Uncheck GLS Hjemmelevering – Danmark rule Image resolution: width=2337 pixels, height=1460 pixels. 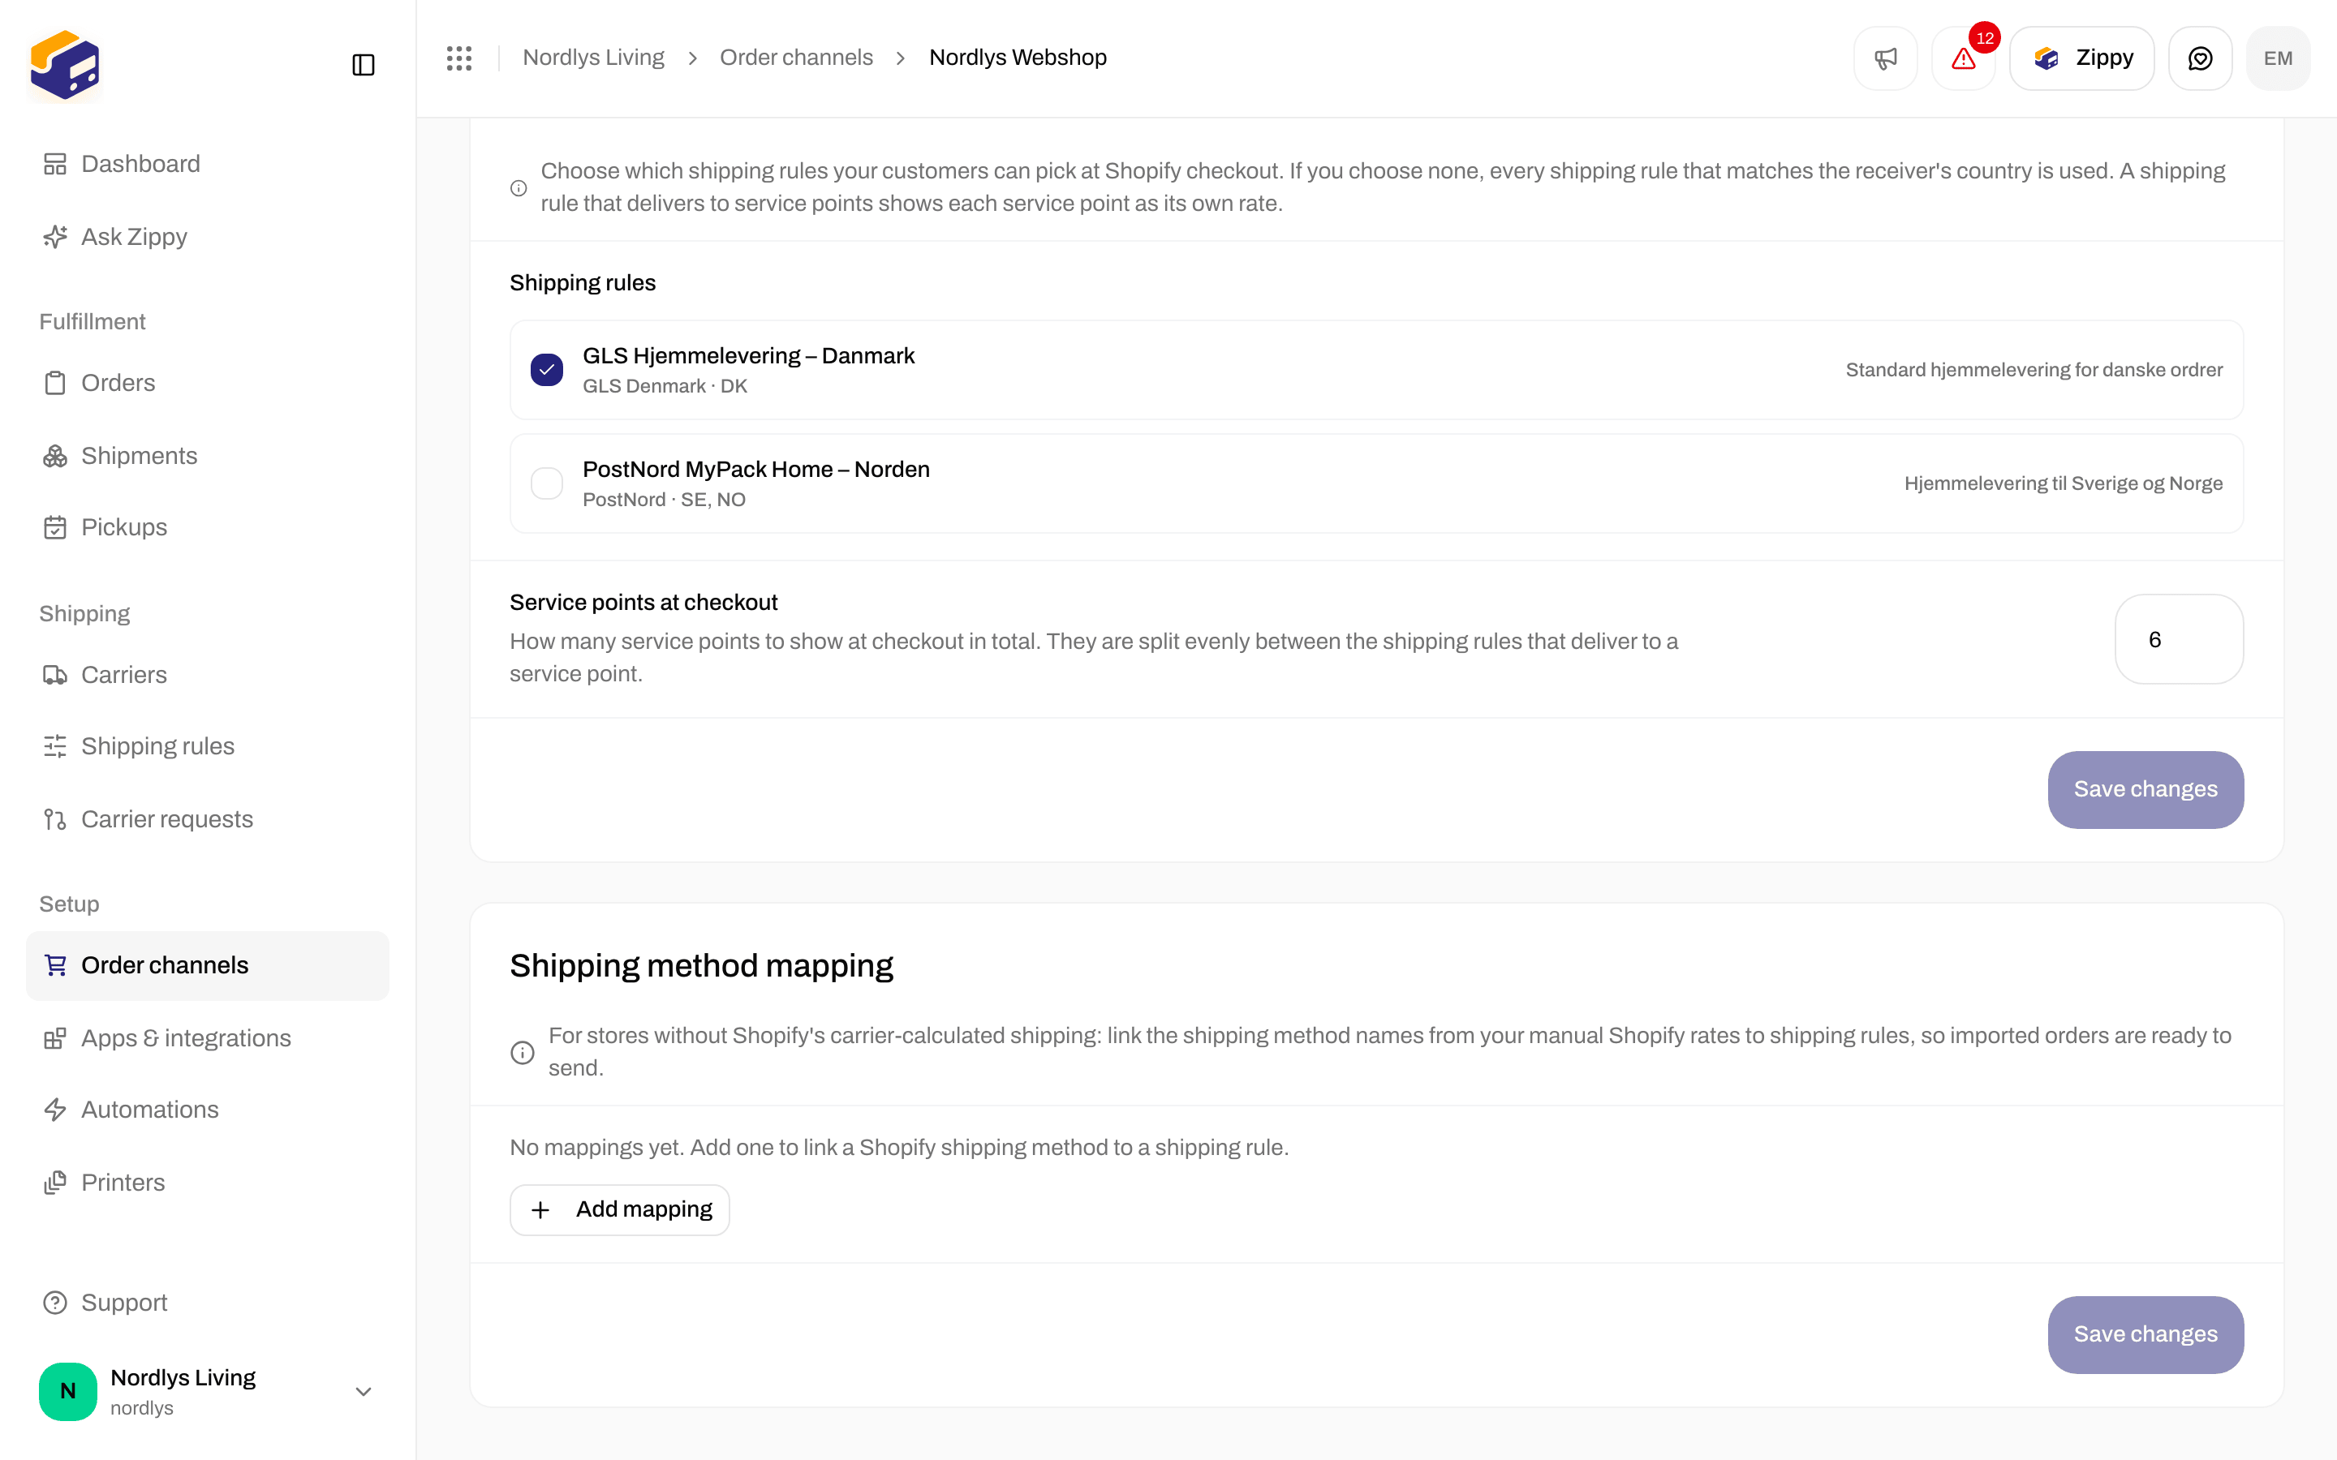coord(547,370)
